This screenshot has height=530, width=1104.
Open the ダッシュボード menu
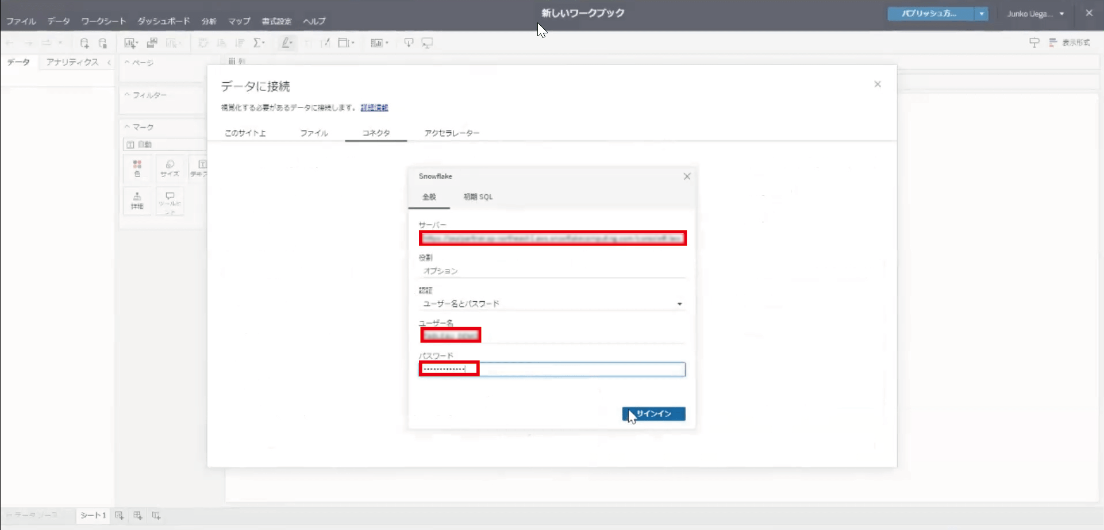point(164,21)
